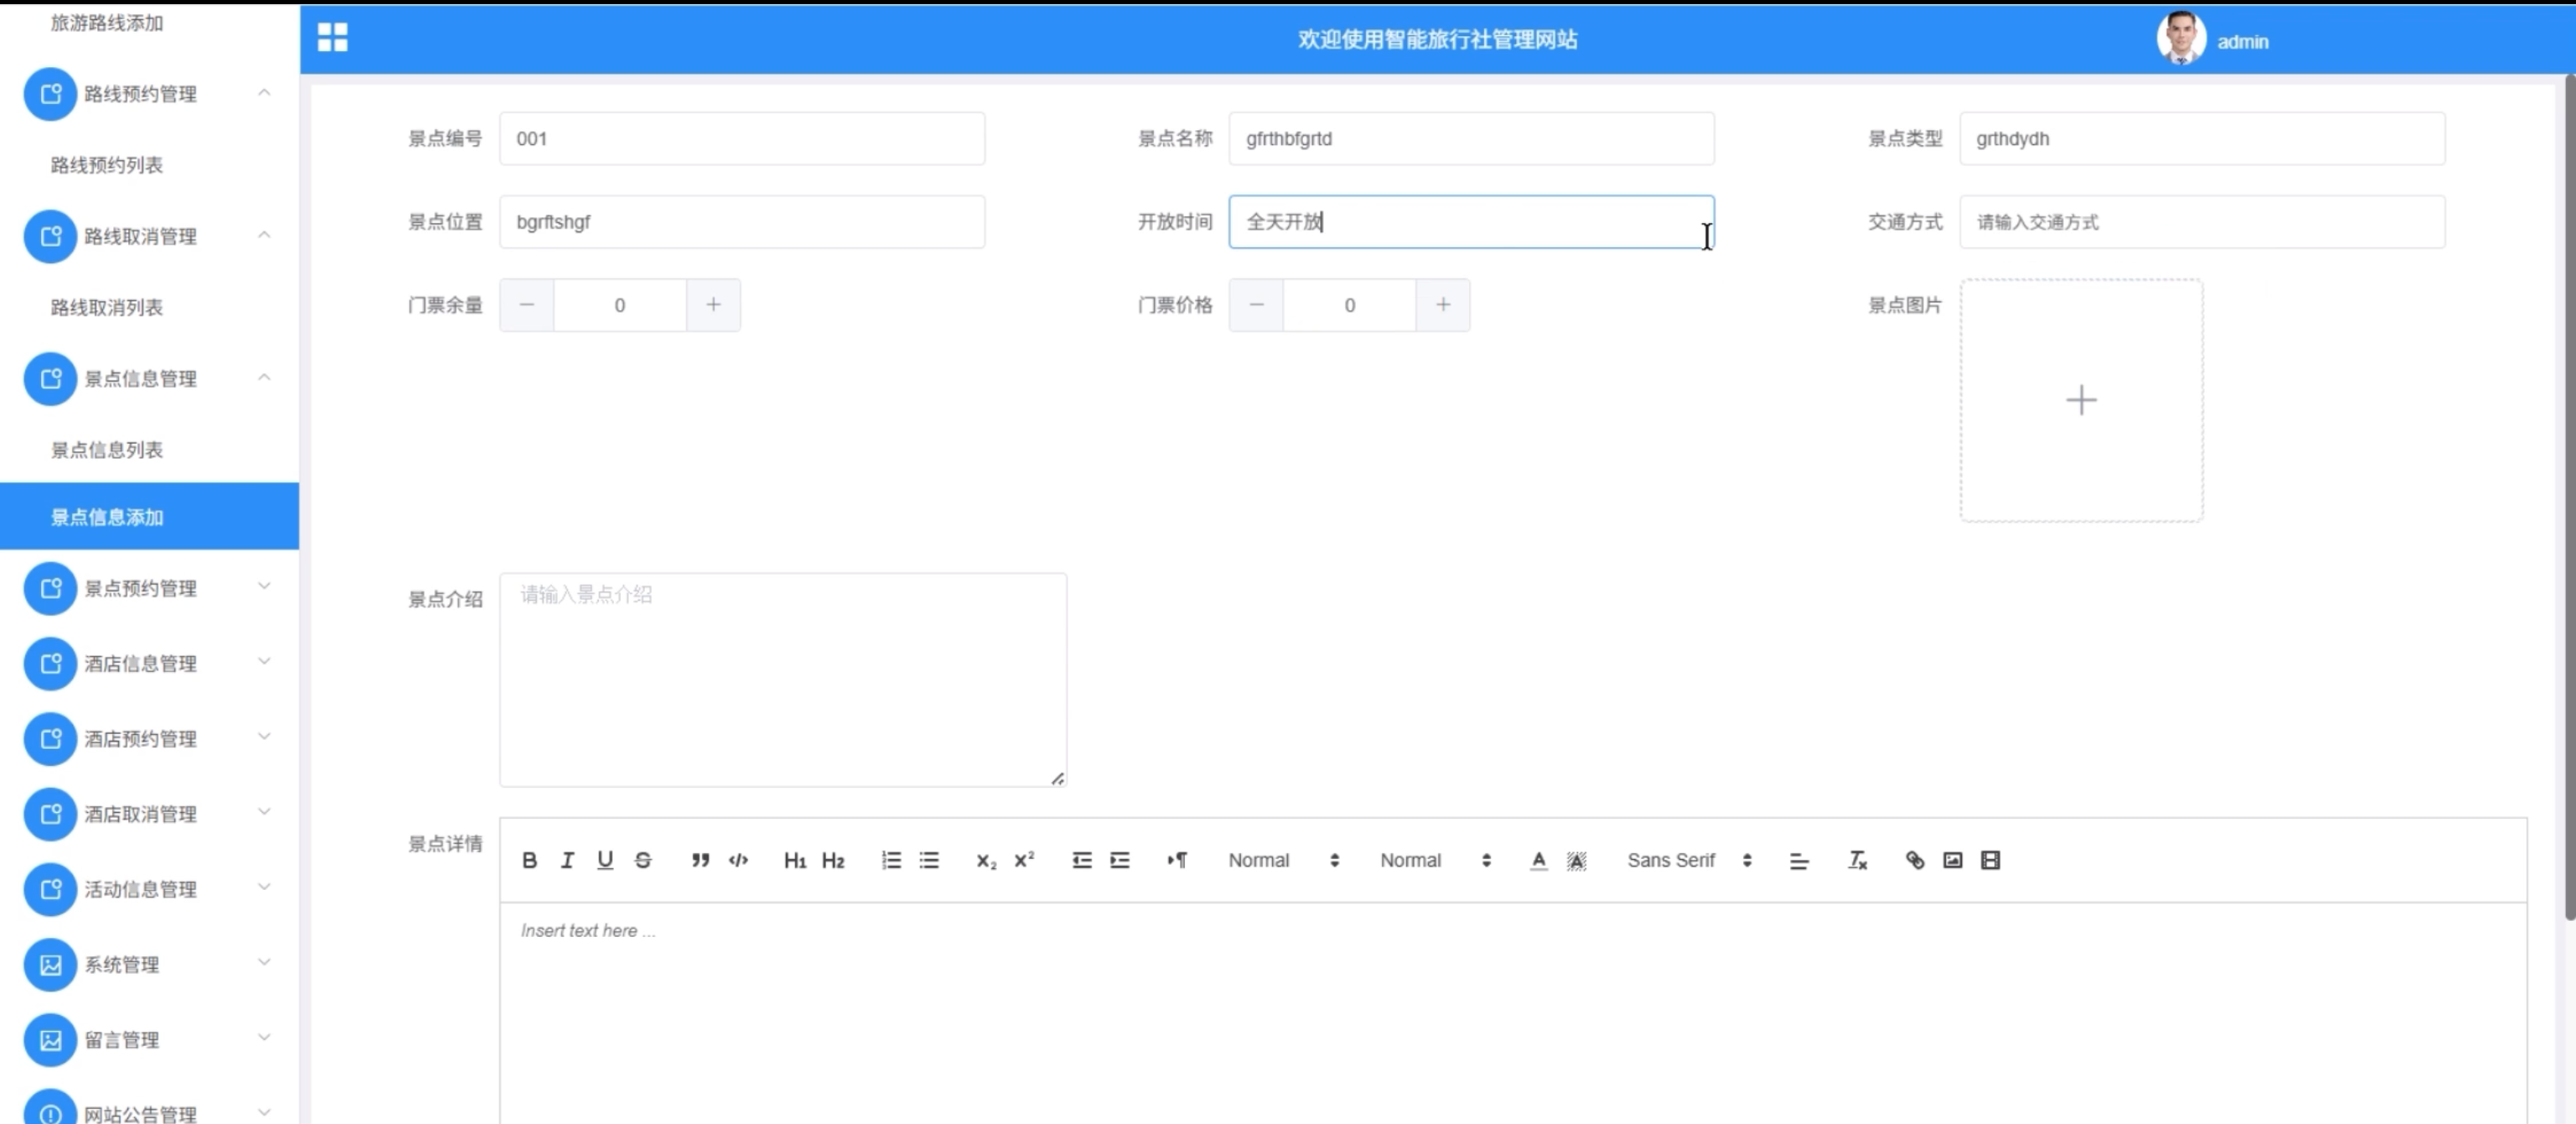The width and height of the screenshot is (2576, 1124).
Task: Click the 景点图片 upload box
Action: 2080,400
